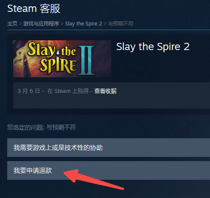Click the red arrow annotation
210x198 pixels.
coord(94,179)
